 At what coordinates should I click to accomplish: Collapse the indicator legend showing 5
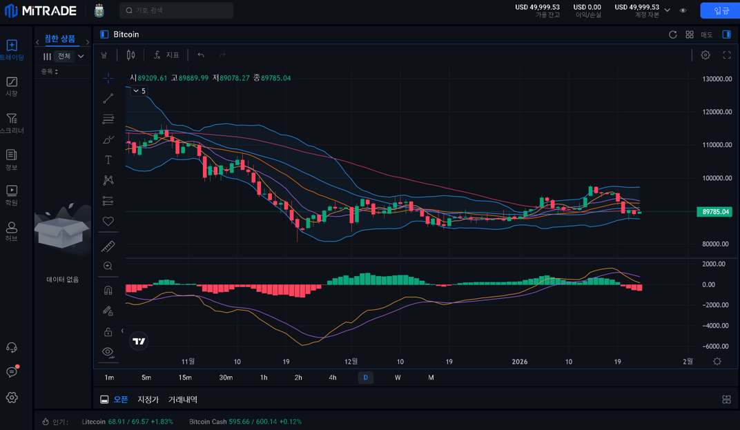[x=135, y=91]
